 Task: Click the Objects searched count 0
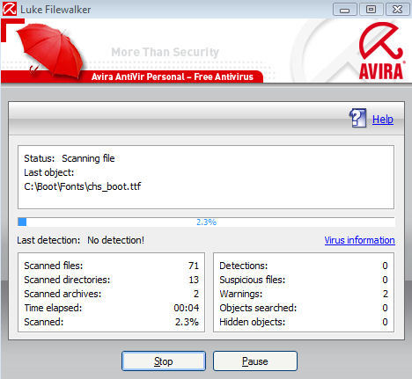point(385,308)
